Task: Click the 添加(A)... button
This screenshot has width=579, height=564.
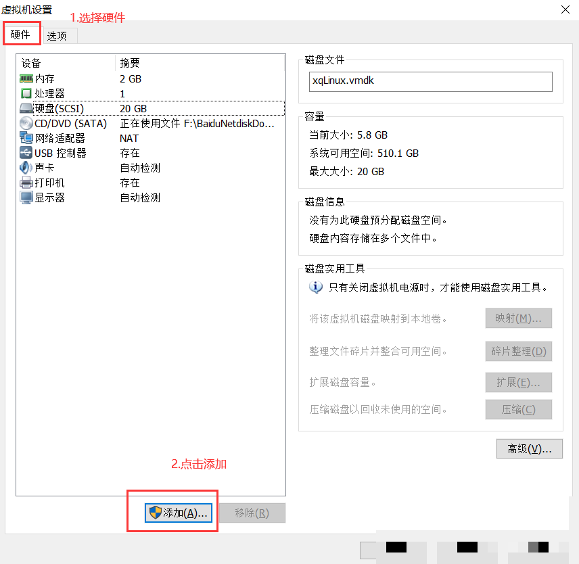Action: [x=179, y=513]
